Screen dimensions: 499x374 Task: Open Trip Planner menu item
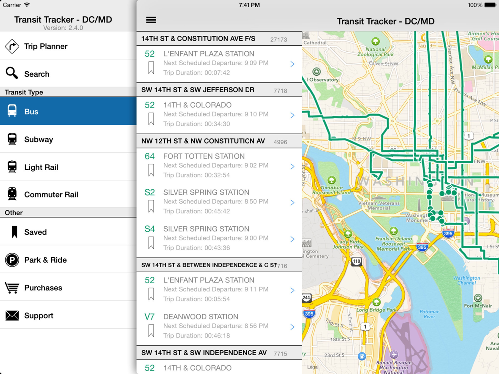[x=68, y=46]
